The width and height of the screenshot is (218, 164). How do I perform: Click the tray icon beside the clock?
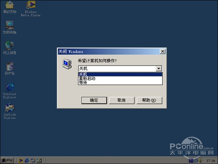201,161
